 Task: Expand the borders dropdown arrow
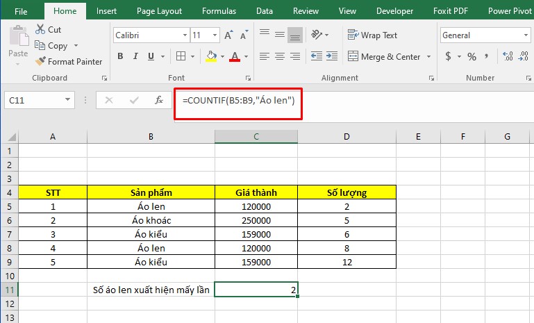(192, 56)
